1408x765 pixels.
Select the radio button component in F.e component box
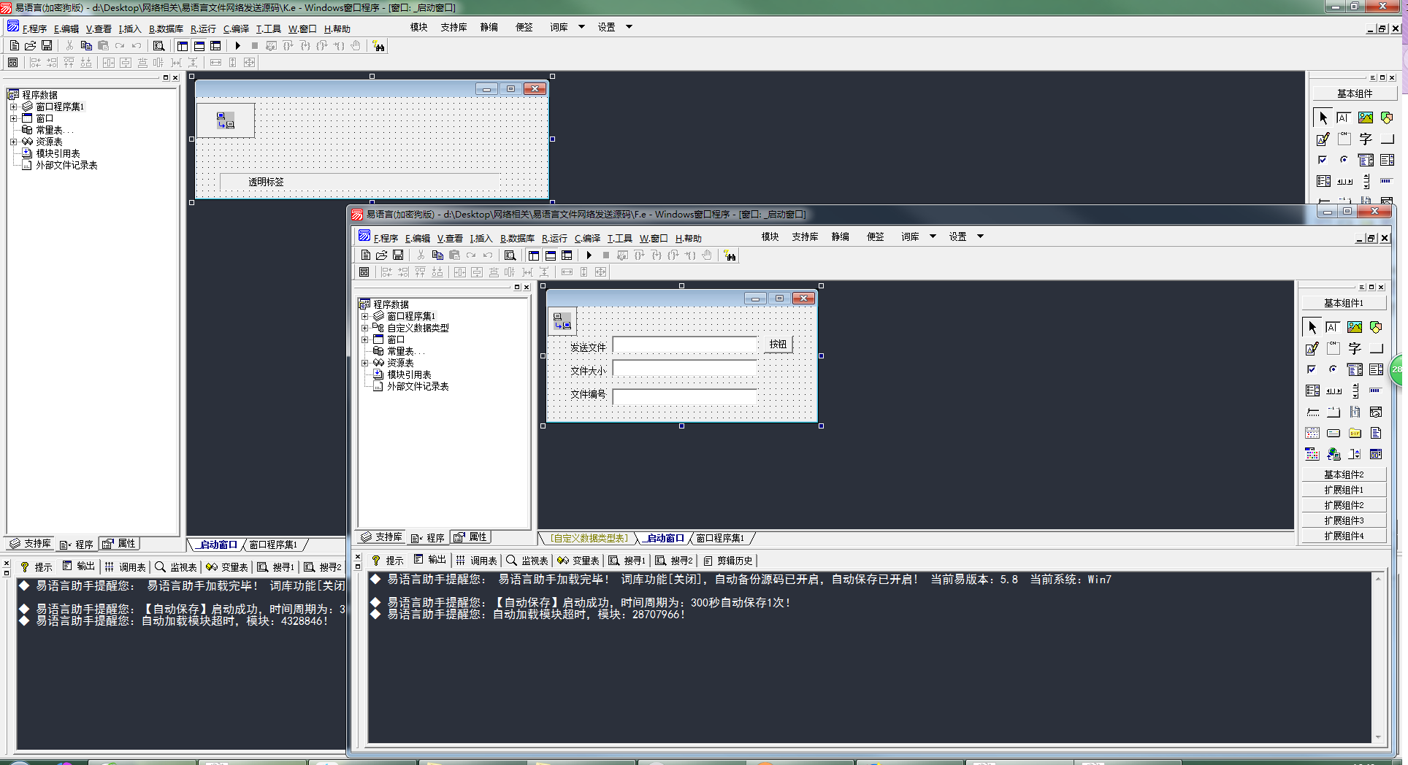1333,370
